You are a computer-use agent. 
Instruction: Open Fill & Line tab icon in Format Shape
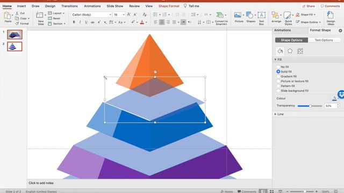click(280, 51)
